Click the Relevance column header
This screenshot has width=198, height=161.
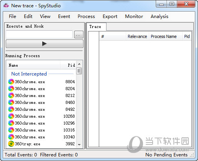tap(137, 36)
